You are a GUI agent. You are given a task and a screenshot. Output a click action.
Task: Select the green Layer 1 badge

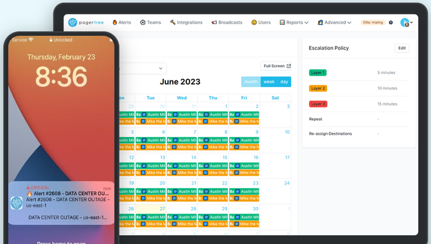318,72
